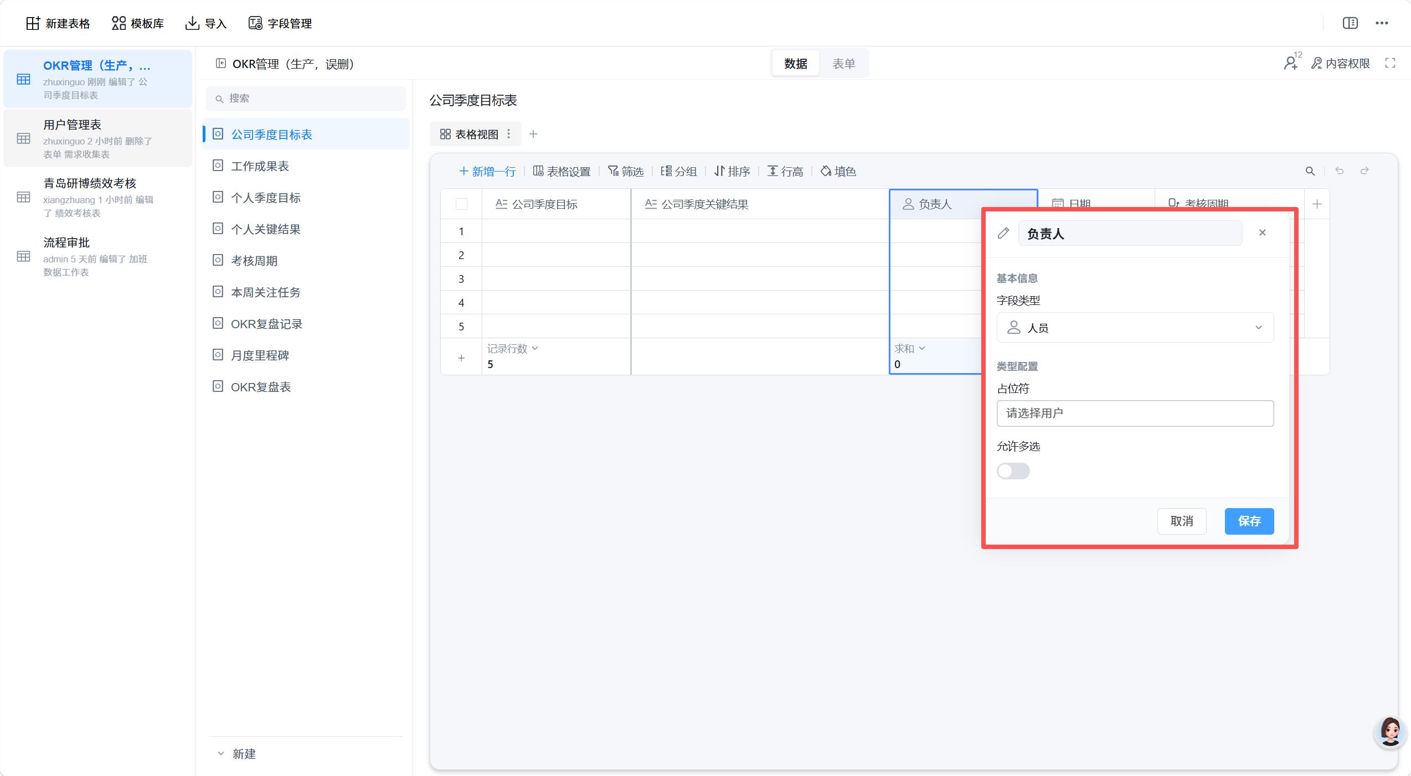
Task: Open the 排序 sort tool
Action: [x=732, y=171]
